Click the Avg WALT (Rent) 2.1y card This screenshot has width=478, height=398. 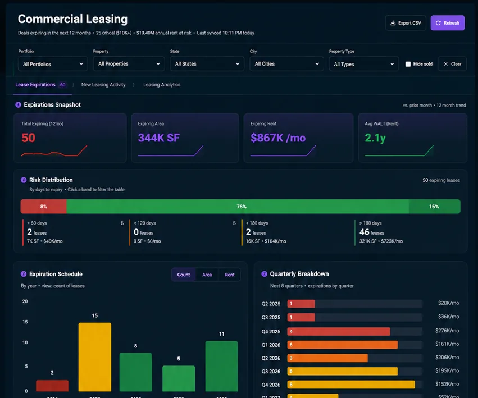point(412,138)
